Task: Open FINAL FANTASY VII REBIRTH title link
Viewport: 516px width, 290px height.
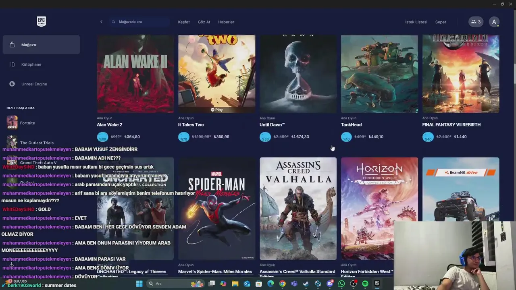Action: pos(451,125)
